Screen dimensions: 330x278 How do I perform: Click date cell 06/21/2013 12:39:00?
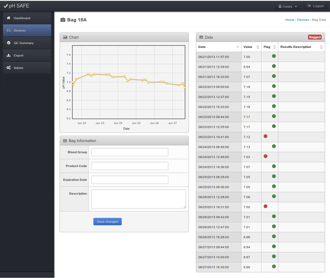(219, 67)
